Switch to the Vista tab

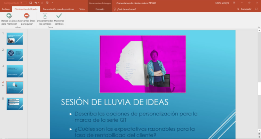(x=82, y=9)
